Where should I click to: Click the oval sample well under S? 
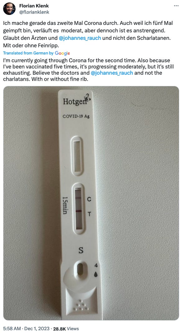[x=80, y=269]
